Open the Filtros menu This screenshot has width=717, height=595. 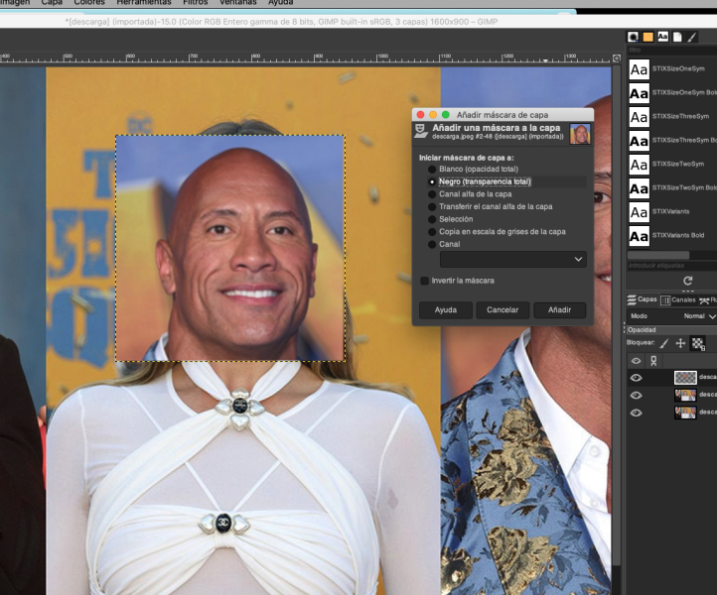tap(195, 3)
